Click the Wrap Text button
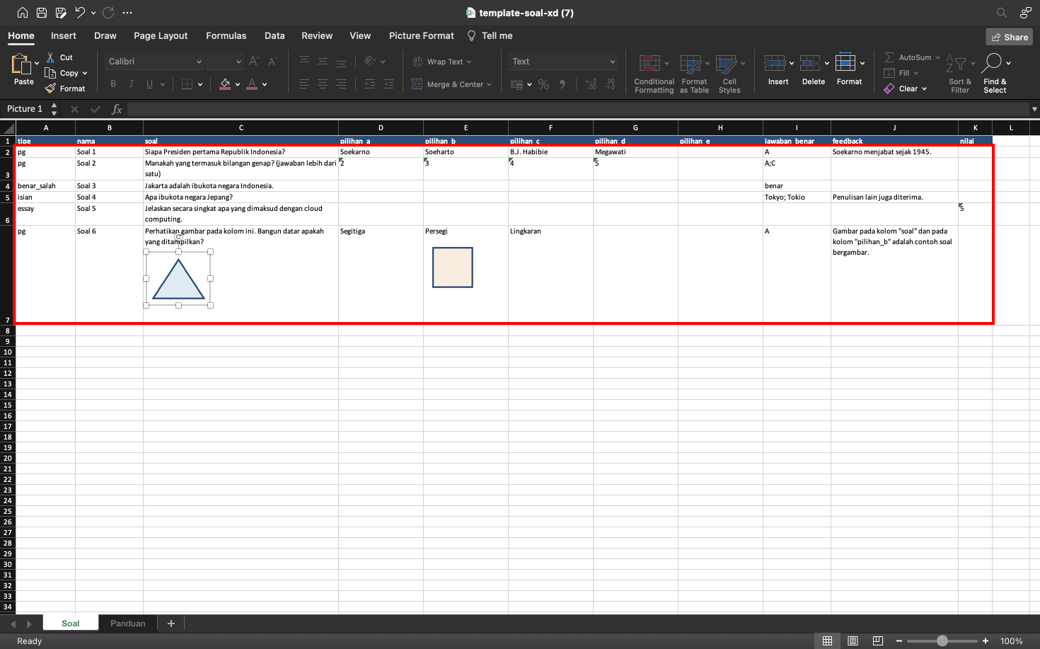This screenshot has width=1040, height=649. [x=442, y=62]
